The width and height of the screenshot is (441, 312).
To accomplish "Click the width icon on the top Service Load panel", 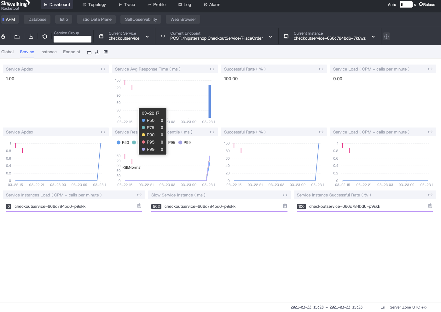I will [x=430, y=69].
